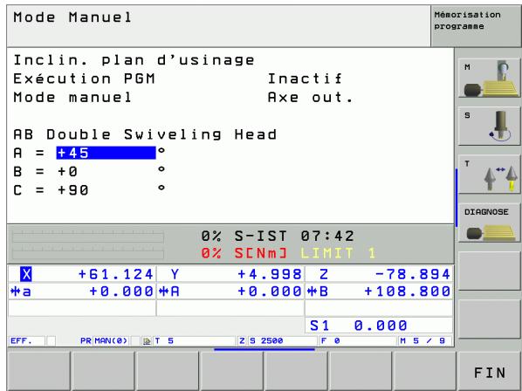
Task: Select the A angle input field +45
Action: 106,153
